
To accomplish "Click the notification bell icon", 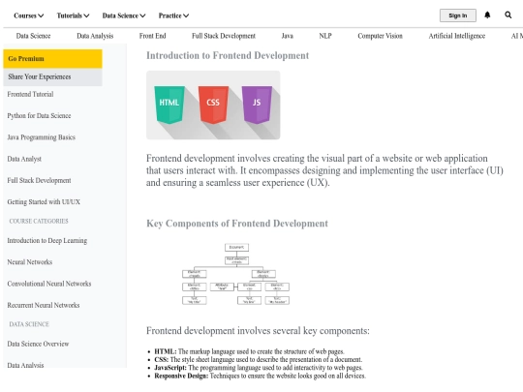I will 487,15.
